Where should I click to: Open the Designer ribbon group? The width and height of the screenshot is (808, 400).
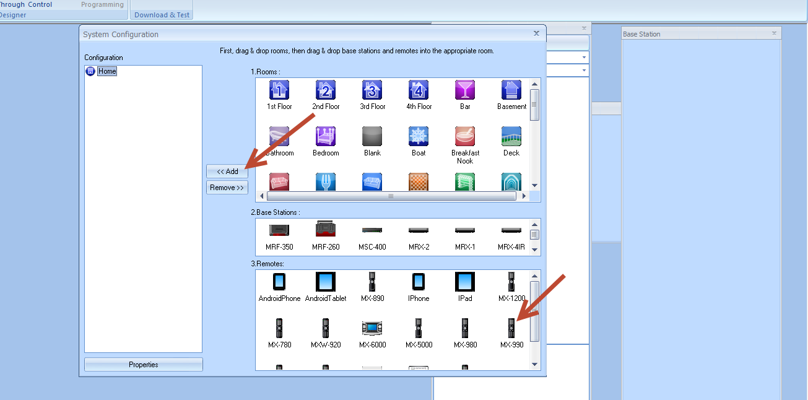coord(12,15)
